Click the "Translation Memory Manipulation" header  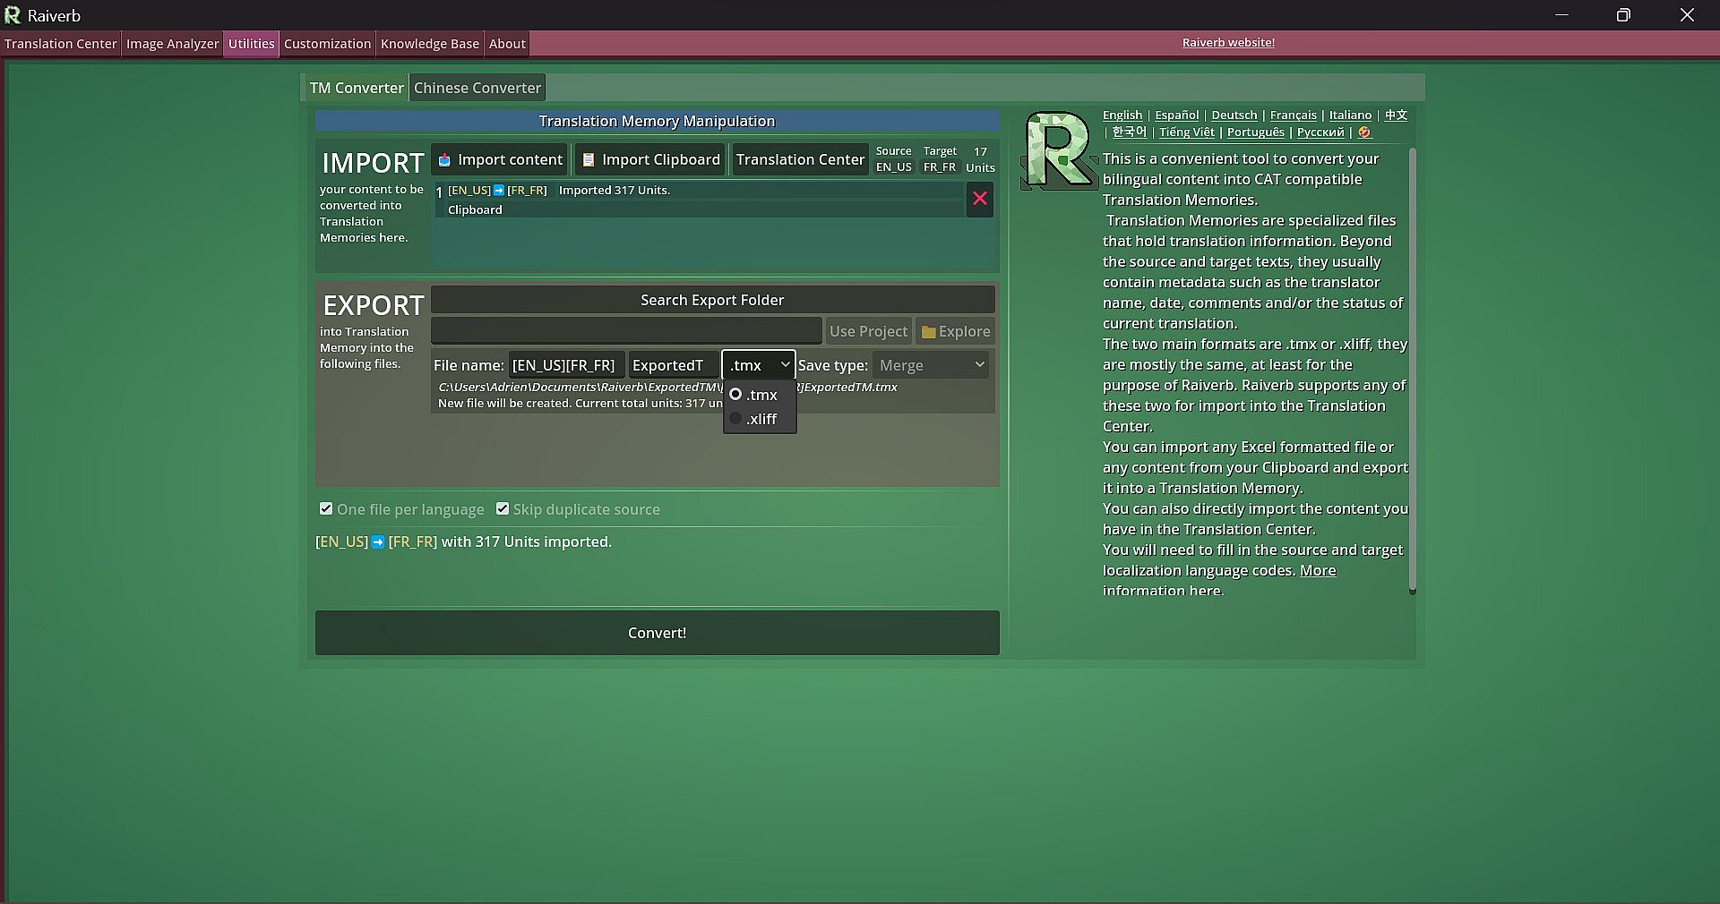[658, 121]
